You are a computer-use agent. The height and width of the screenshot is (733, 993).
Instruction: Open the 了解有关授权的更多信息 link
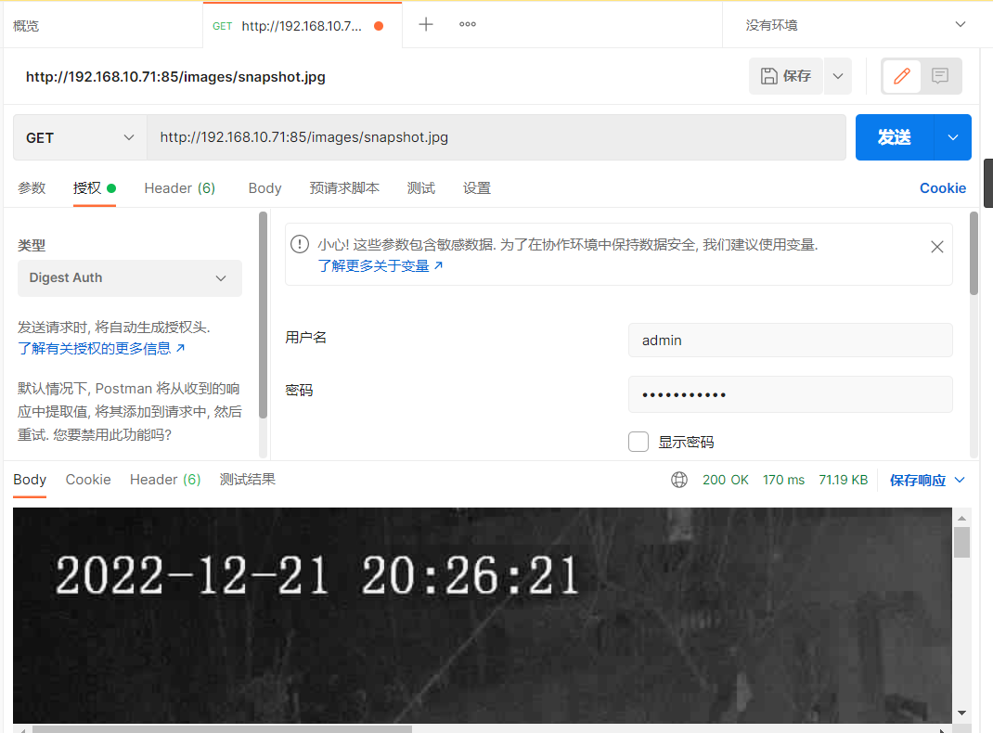(x=101, y=348)
